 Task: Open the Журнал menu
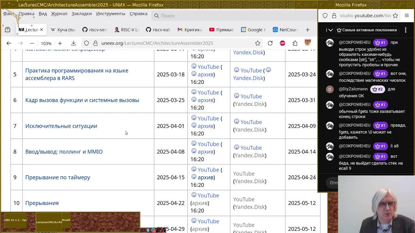click(59, 14)
